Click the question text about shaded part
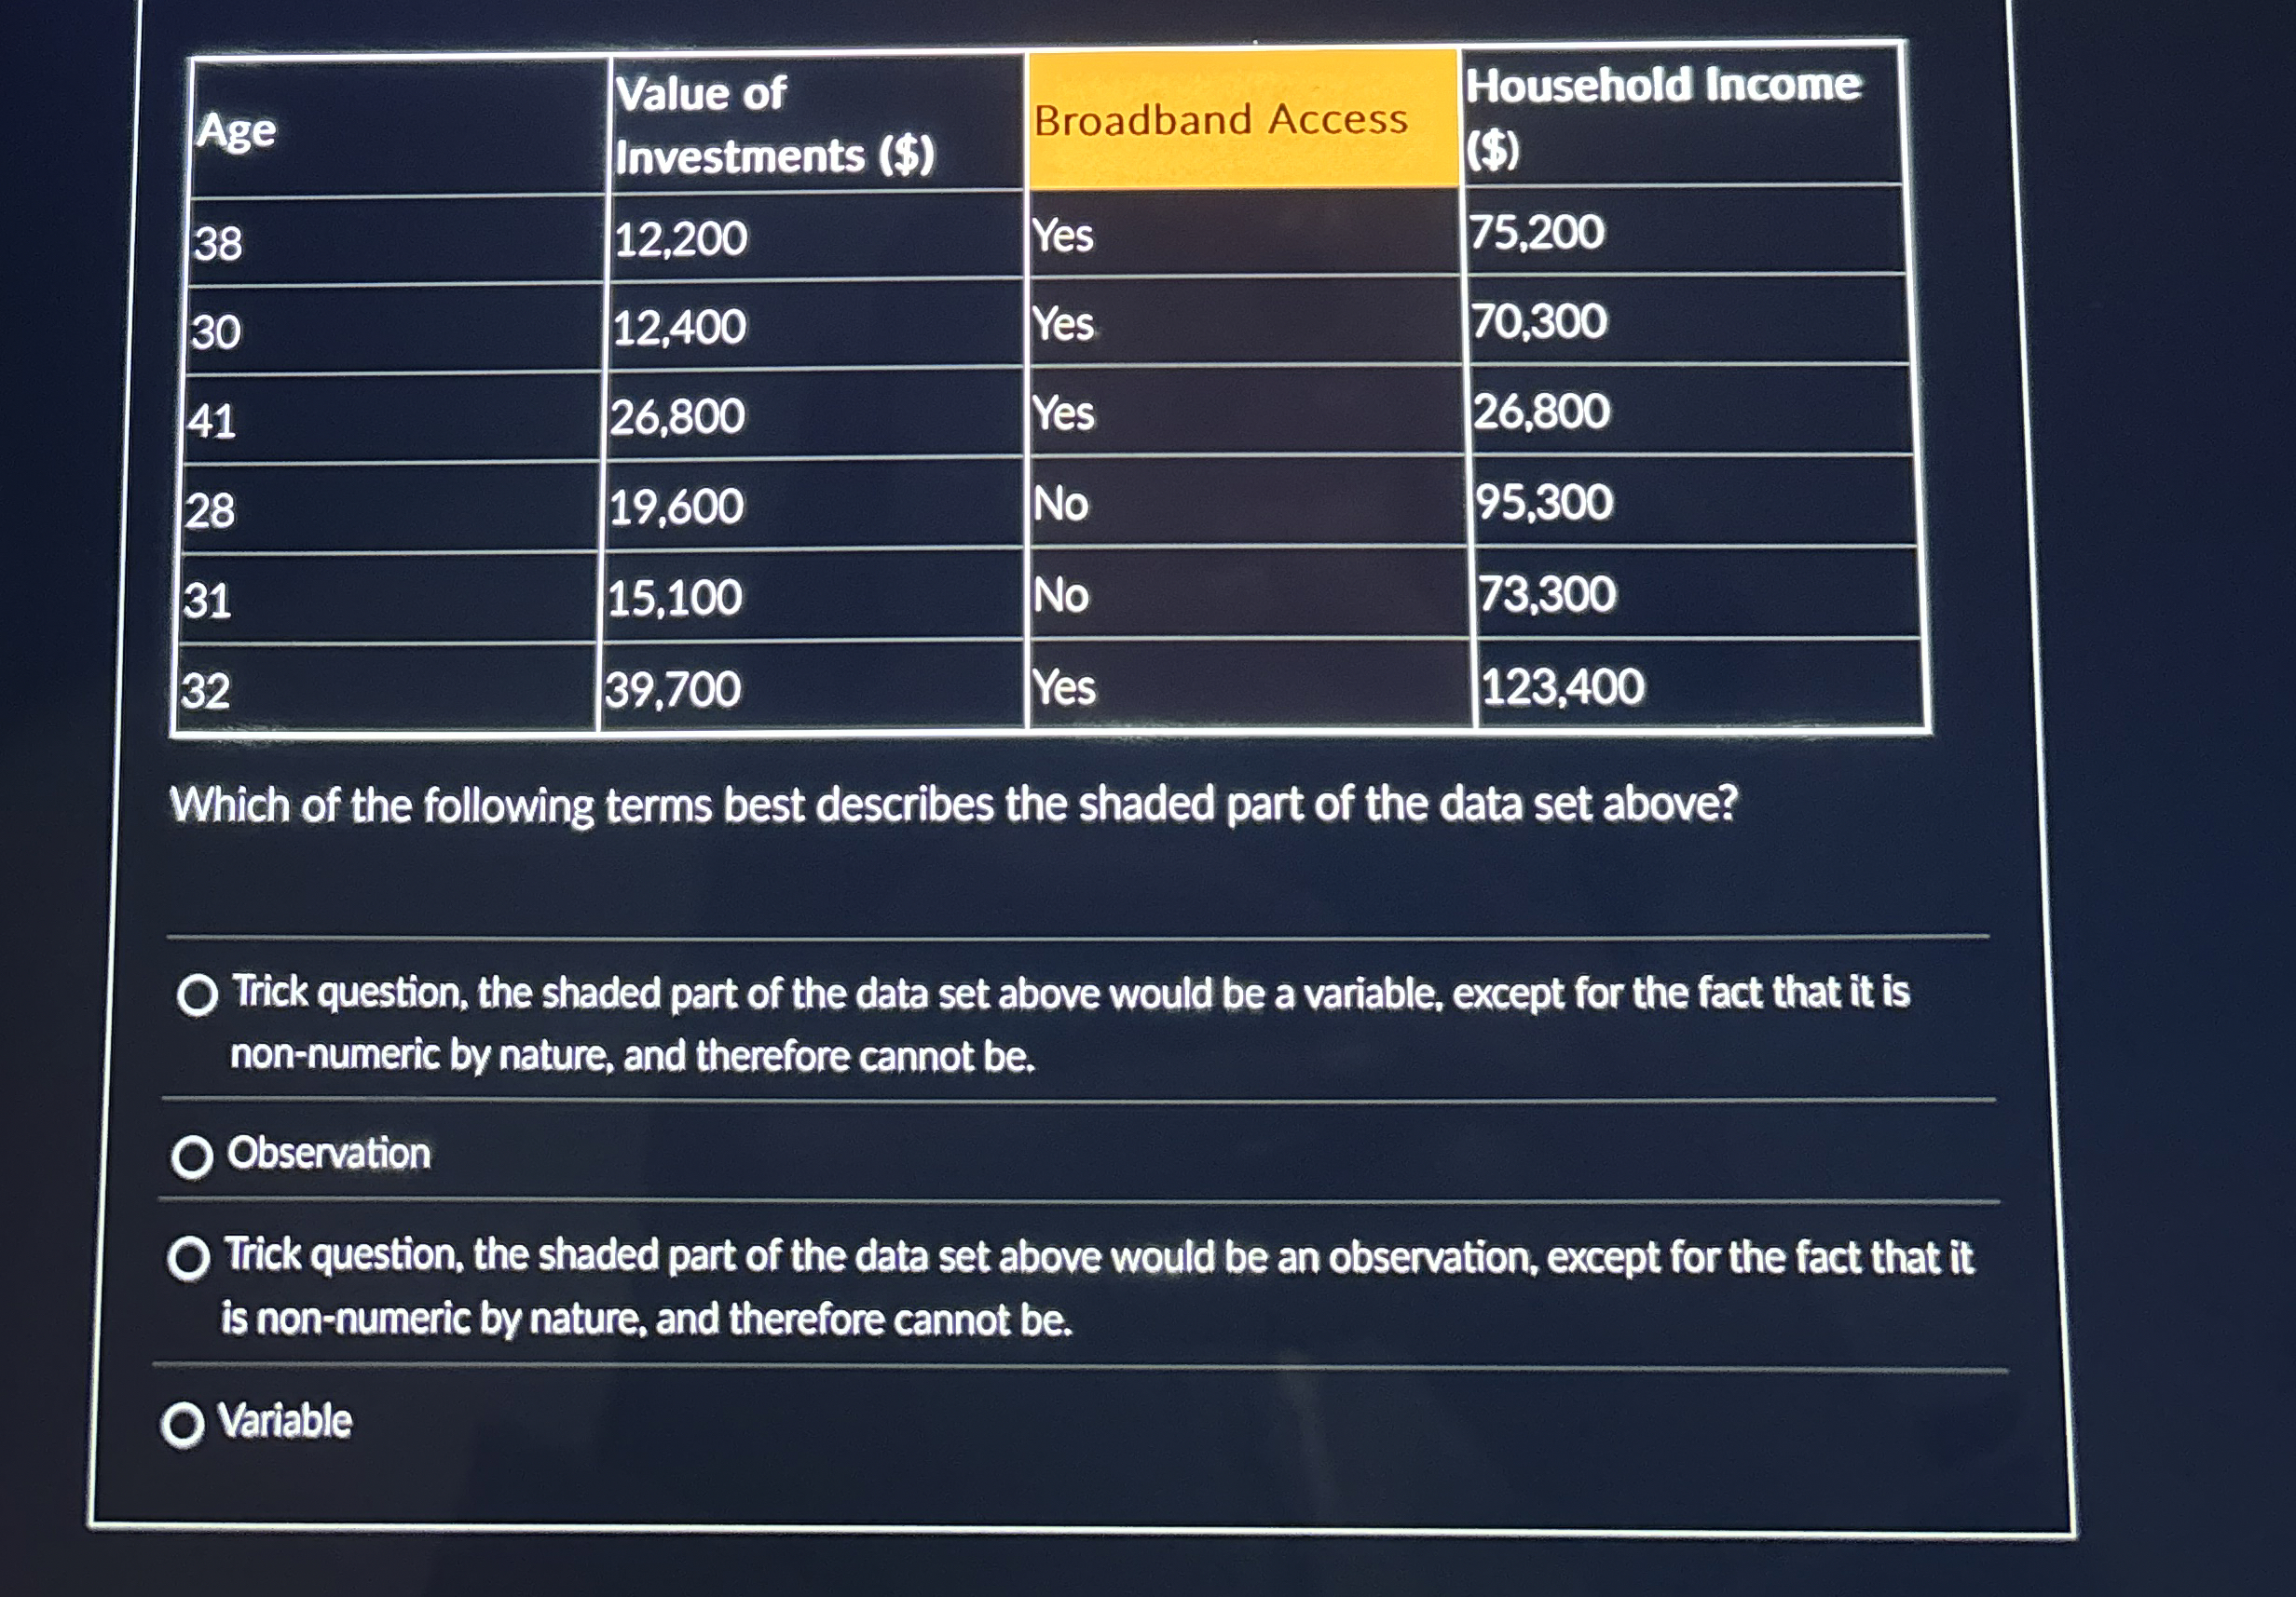 (953, 805)
